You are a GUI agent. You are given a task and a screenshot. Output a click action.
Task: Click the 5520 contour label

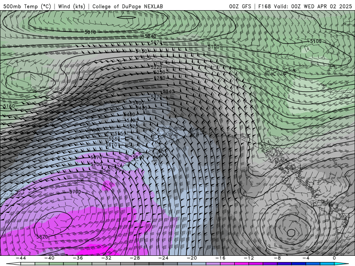132,126
